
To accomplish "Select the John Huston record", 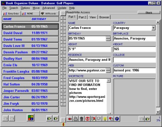I will pyautogui.click(x=30, y=110).
